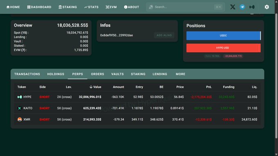The image size is (278, 156).
Task: Sort table by Amount column header
Action: (119, 87)
